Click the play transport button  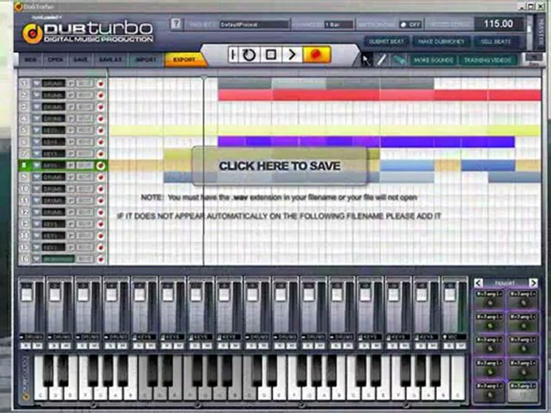(292, 55)
